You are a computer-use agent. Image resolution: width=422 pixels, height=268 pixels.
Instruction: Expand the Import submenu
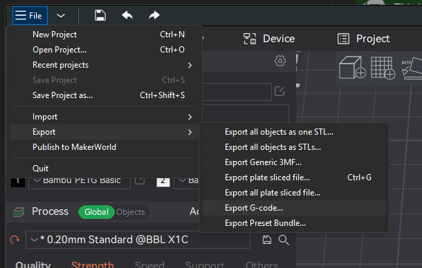tap(104, 117)
